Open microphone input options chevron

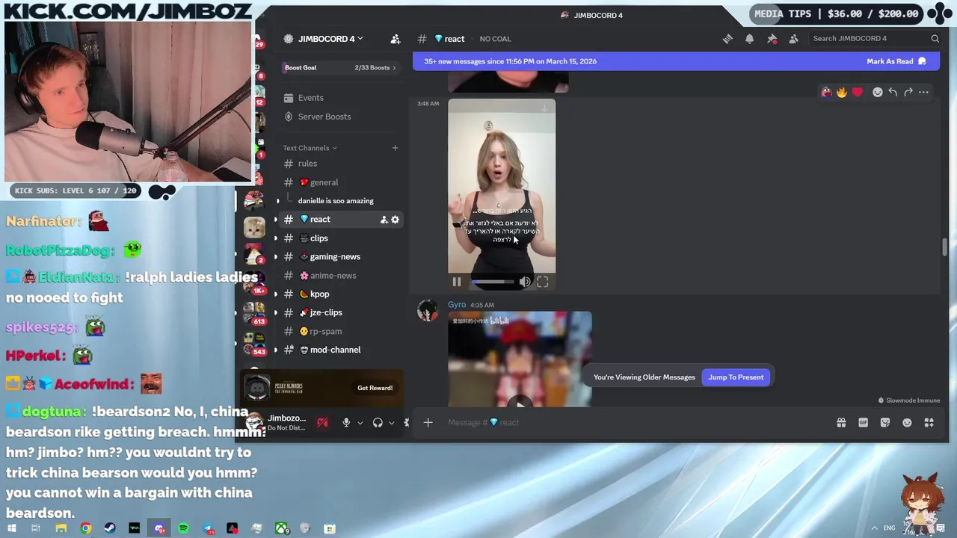point(360,423)
